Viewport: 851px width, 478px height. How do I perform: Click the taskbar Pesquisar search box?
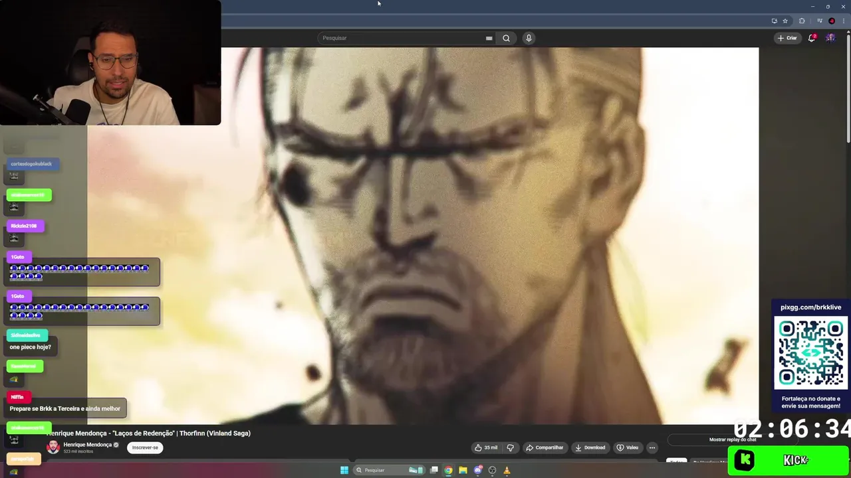pyautogui.click(x=389, y=470)
